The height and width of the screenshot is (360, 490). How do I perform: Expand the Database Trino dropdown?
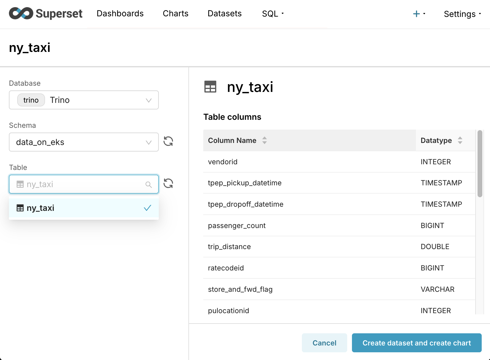tap(84, 100)
